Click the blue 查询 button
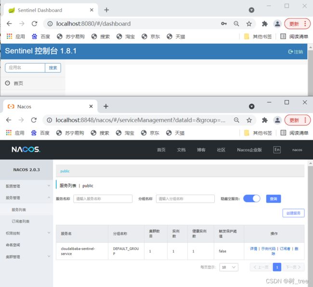This screenshot has height=287, width=313. coord(274,199)
